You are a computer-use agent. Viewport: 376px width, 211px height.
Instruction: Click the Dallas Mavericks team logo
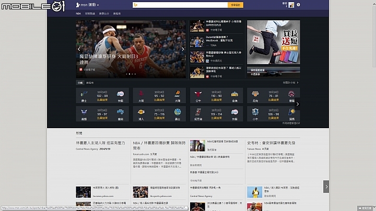click(255, 112)
